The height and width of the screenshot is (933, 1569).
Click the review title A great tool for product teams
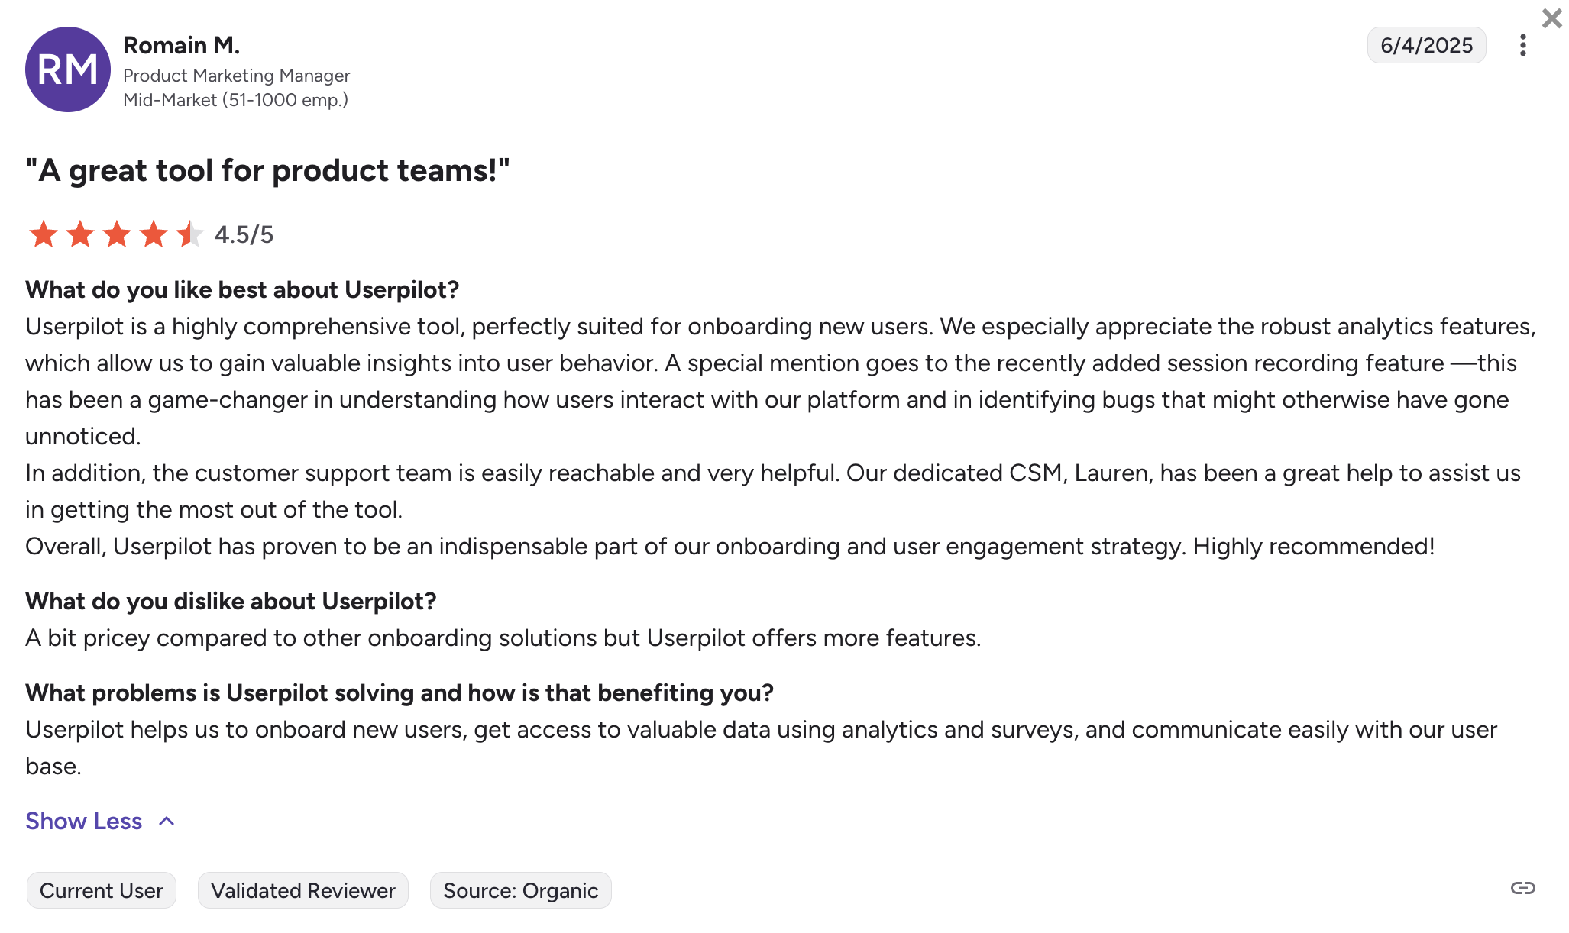pyautogui.click(x=267, y=170)
